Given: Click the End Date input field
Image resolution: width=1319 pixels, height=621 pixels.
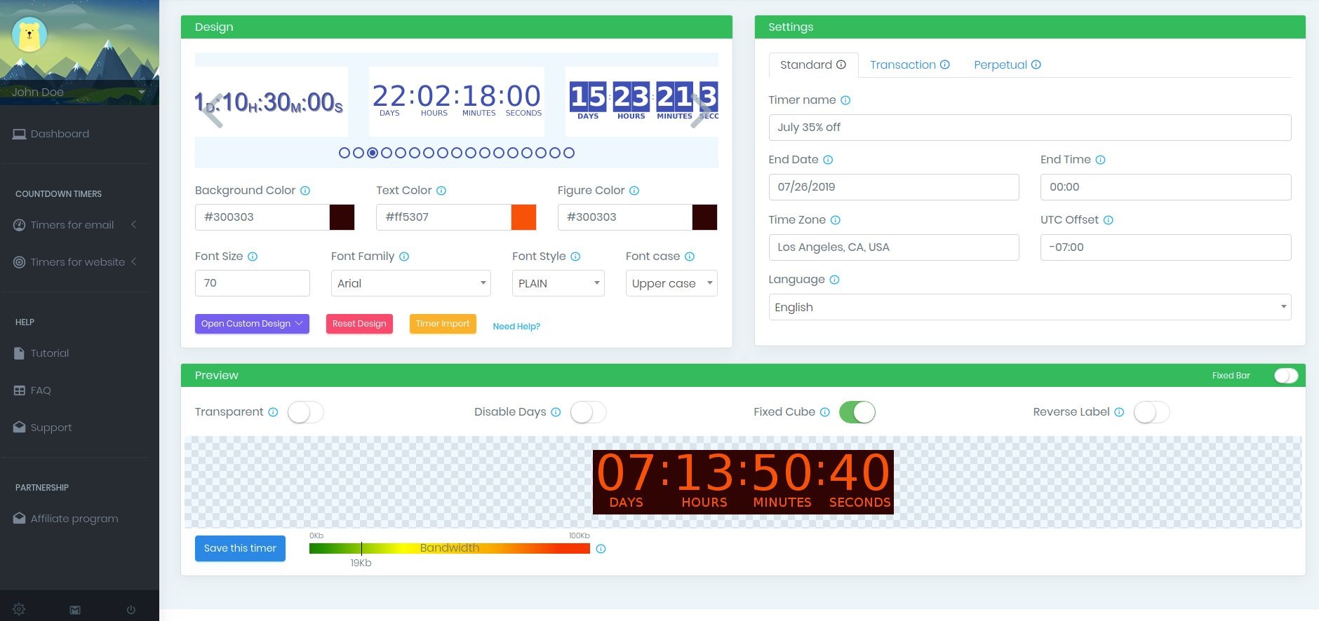Looking at the screenshot, I should pos(894,187).
